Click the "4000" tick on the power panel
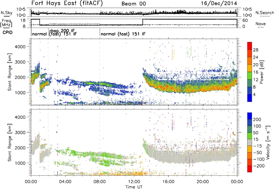This screenshot has width=274, height=189. 20,47
